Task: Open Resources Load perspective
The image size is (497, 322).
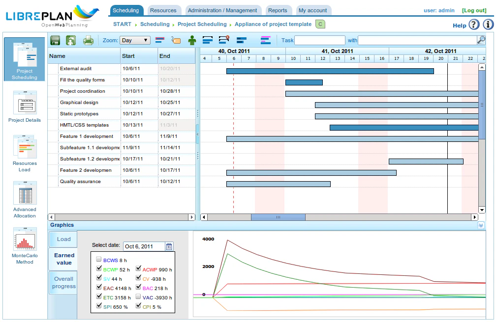Action: [x=25, y=154]
